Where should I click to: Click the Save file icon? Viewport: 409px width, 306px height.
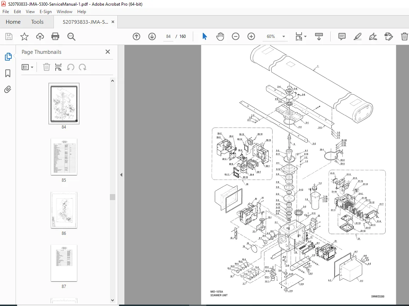coord(9,36)
